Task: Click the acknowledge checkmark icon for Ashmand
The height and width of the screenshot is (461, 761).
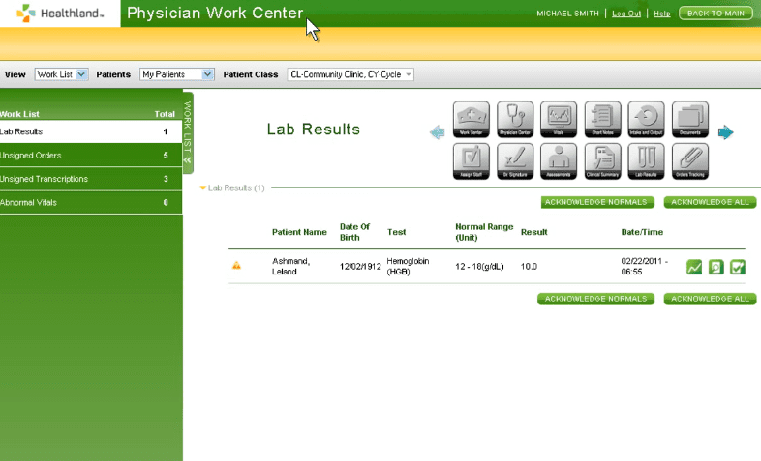Action: pyautogui.click(x=737, y=267)
